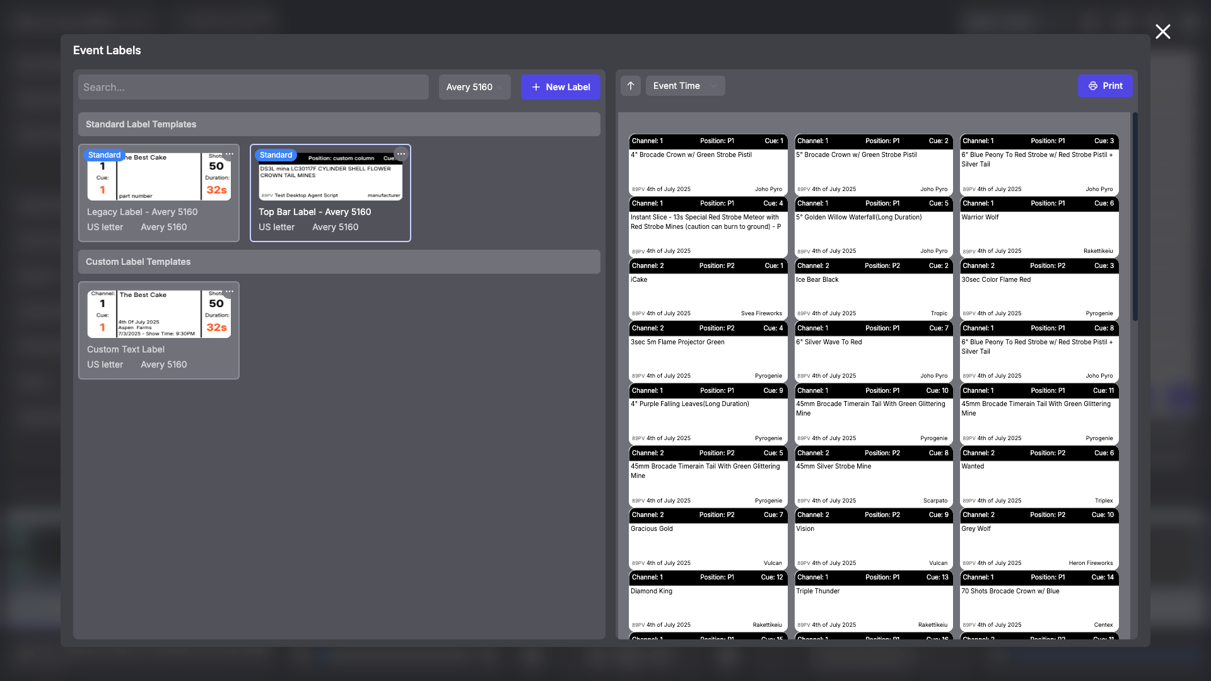The image size is (1211, 681).
Task: Select the 4" Purple Falling Leaves label
Action: [708, 414]
